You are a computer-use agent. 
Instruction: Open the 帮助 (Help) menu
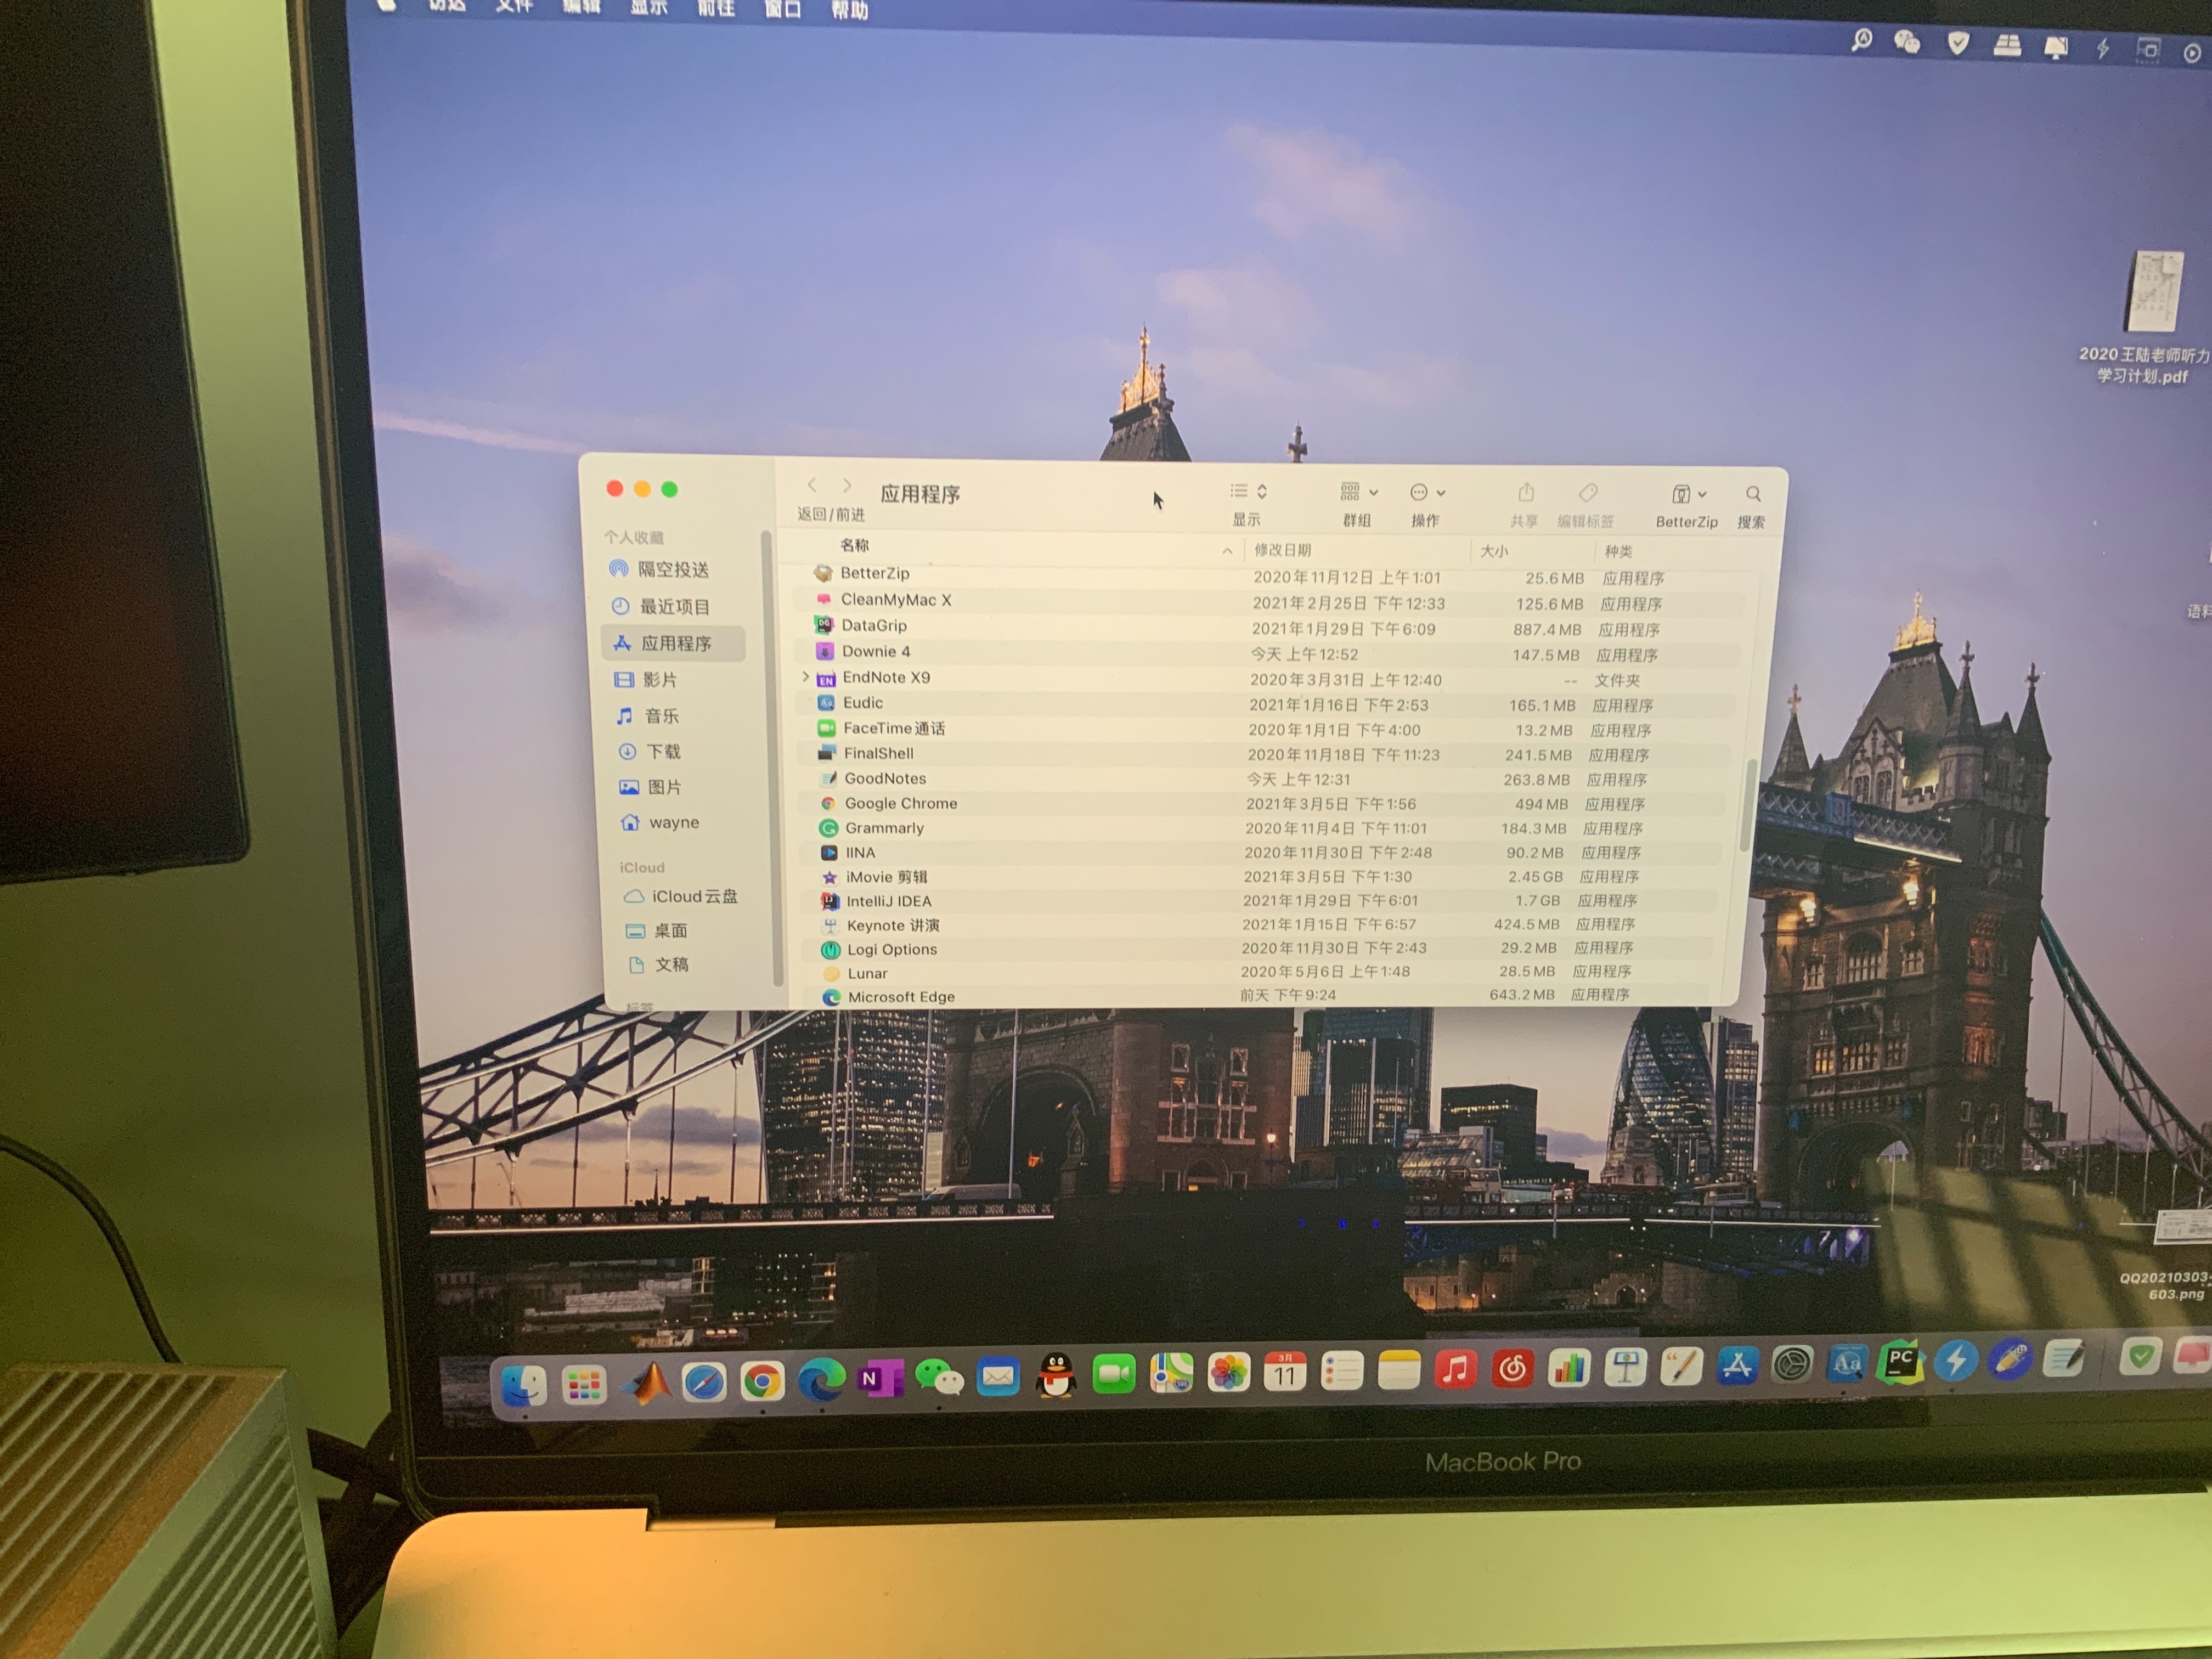click(x=849, y=10)
